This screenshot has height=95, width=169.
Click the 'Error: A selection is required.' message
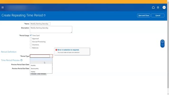[68, 50]
